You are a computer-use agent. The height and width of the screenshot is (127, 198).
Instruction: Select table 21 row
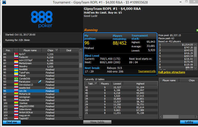coord(121,113)
